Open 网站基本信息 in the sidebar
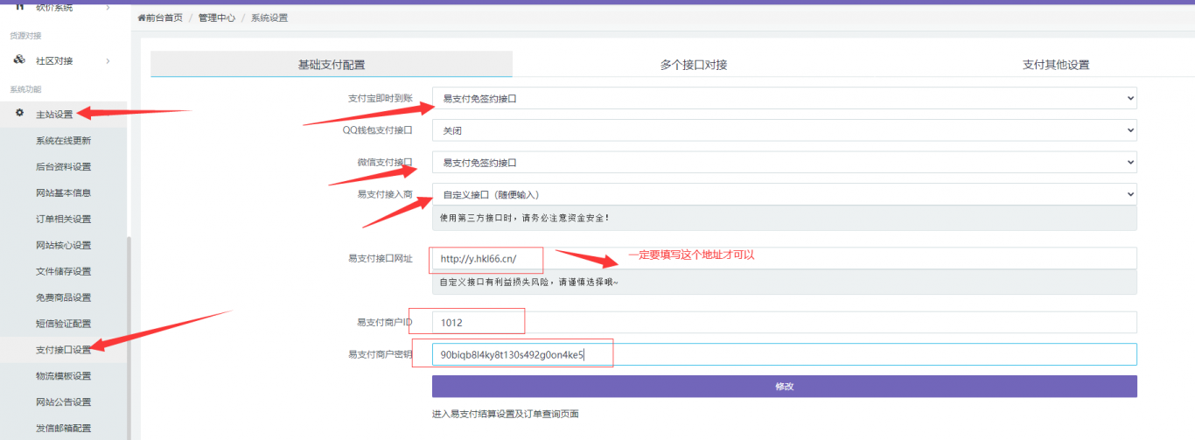The height and width of the screenshot is (440, 1195). [63, 192]
